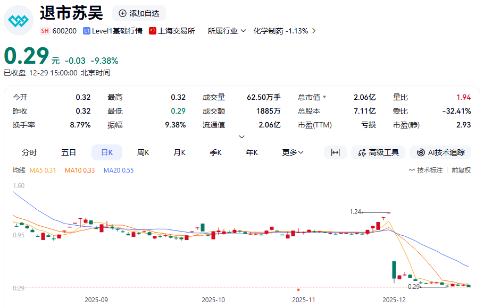Toggle 技术标注 technical annotations

coord(425,170)
